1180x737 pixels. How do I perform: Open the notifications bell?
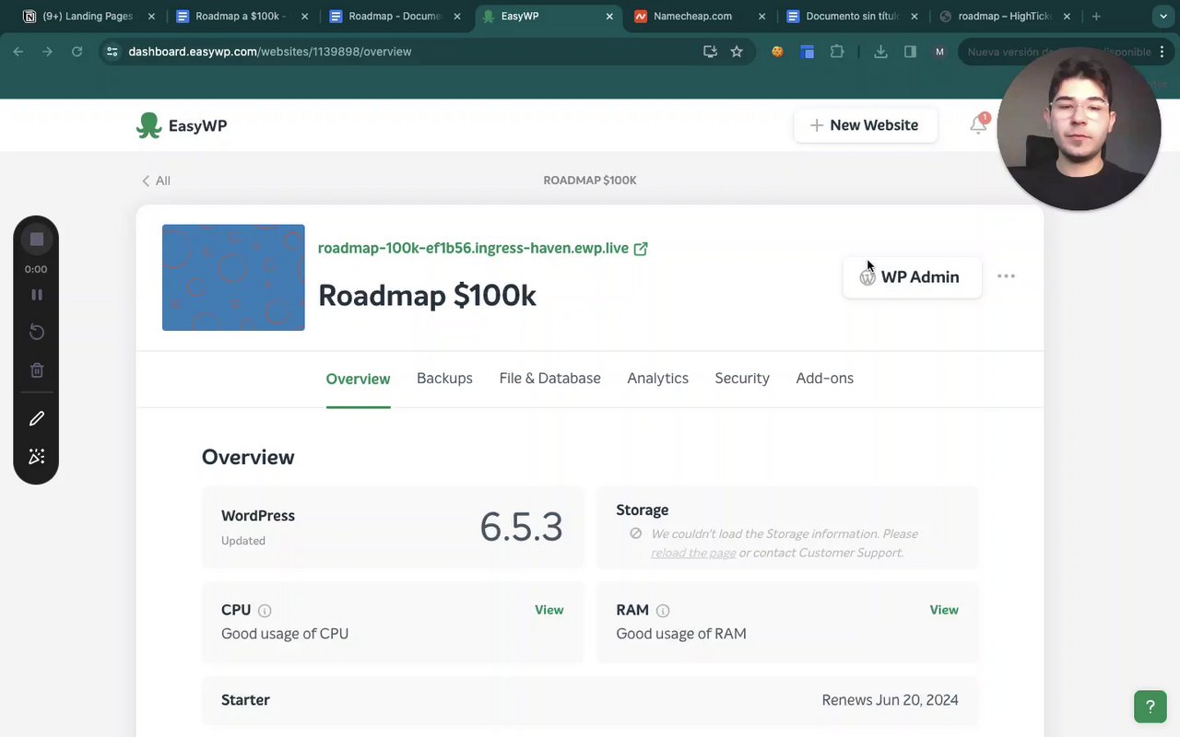[x=978, y=125]
